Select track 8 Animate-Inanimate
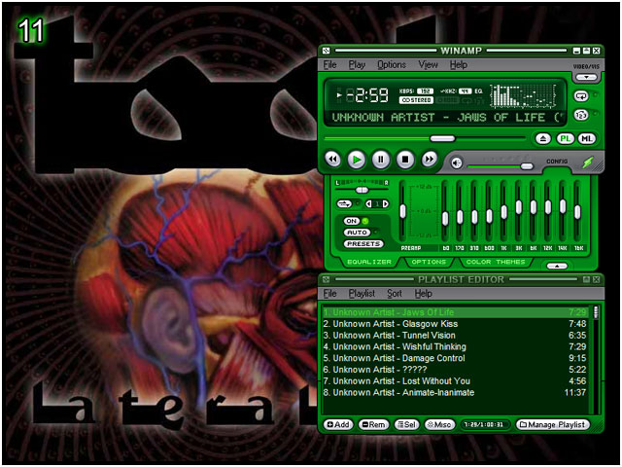The image size is (622, 467). tap(455, 393)
